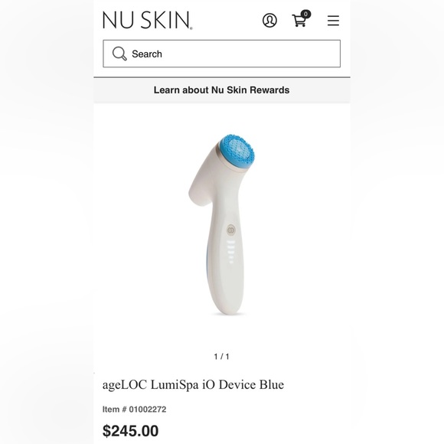Click the device handle in product photo
The image size is (444, 444).
coord(225,269)
